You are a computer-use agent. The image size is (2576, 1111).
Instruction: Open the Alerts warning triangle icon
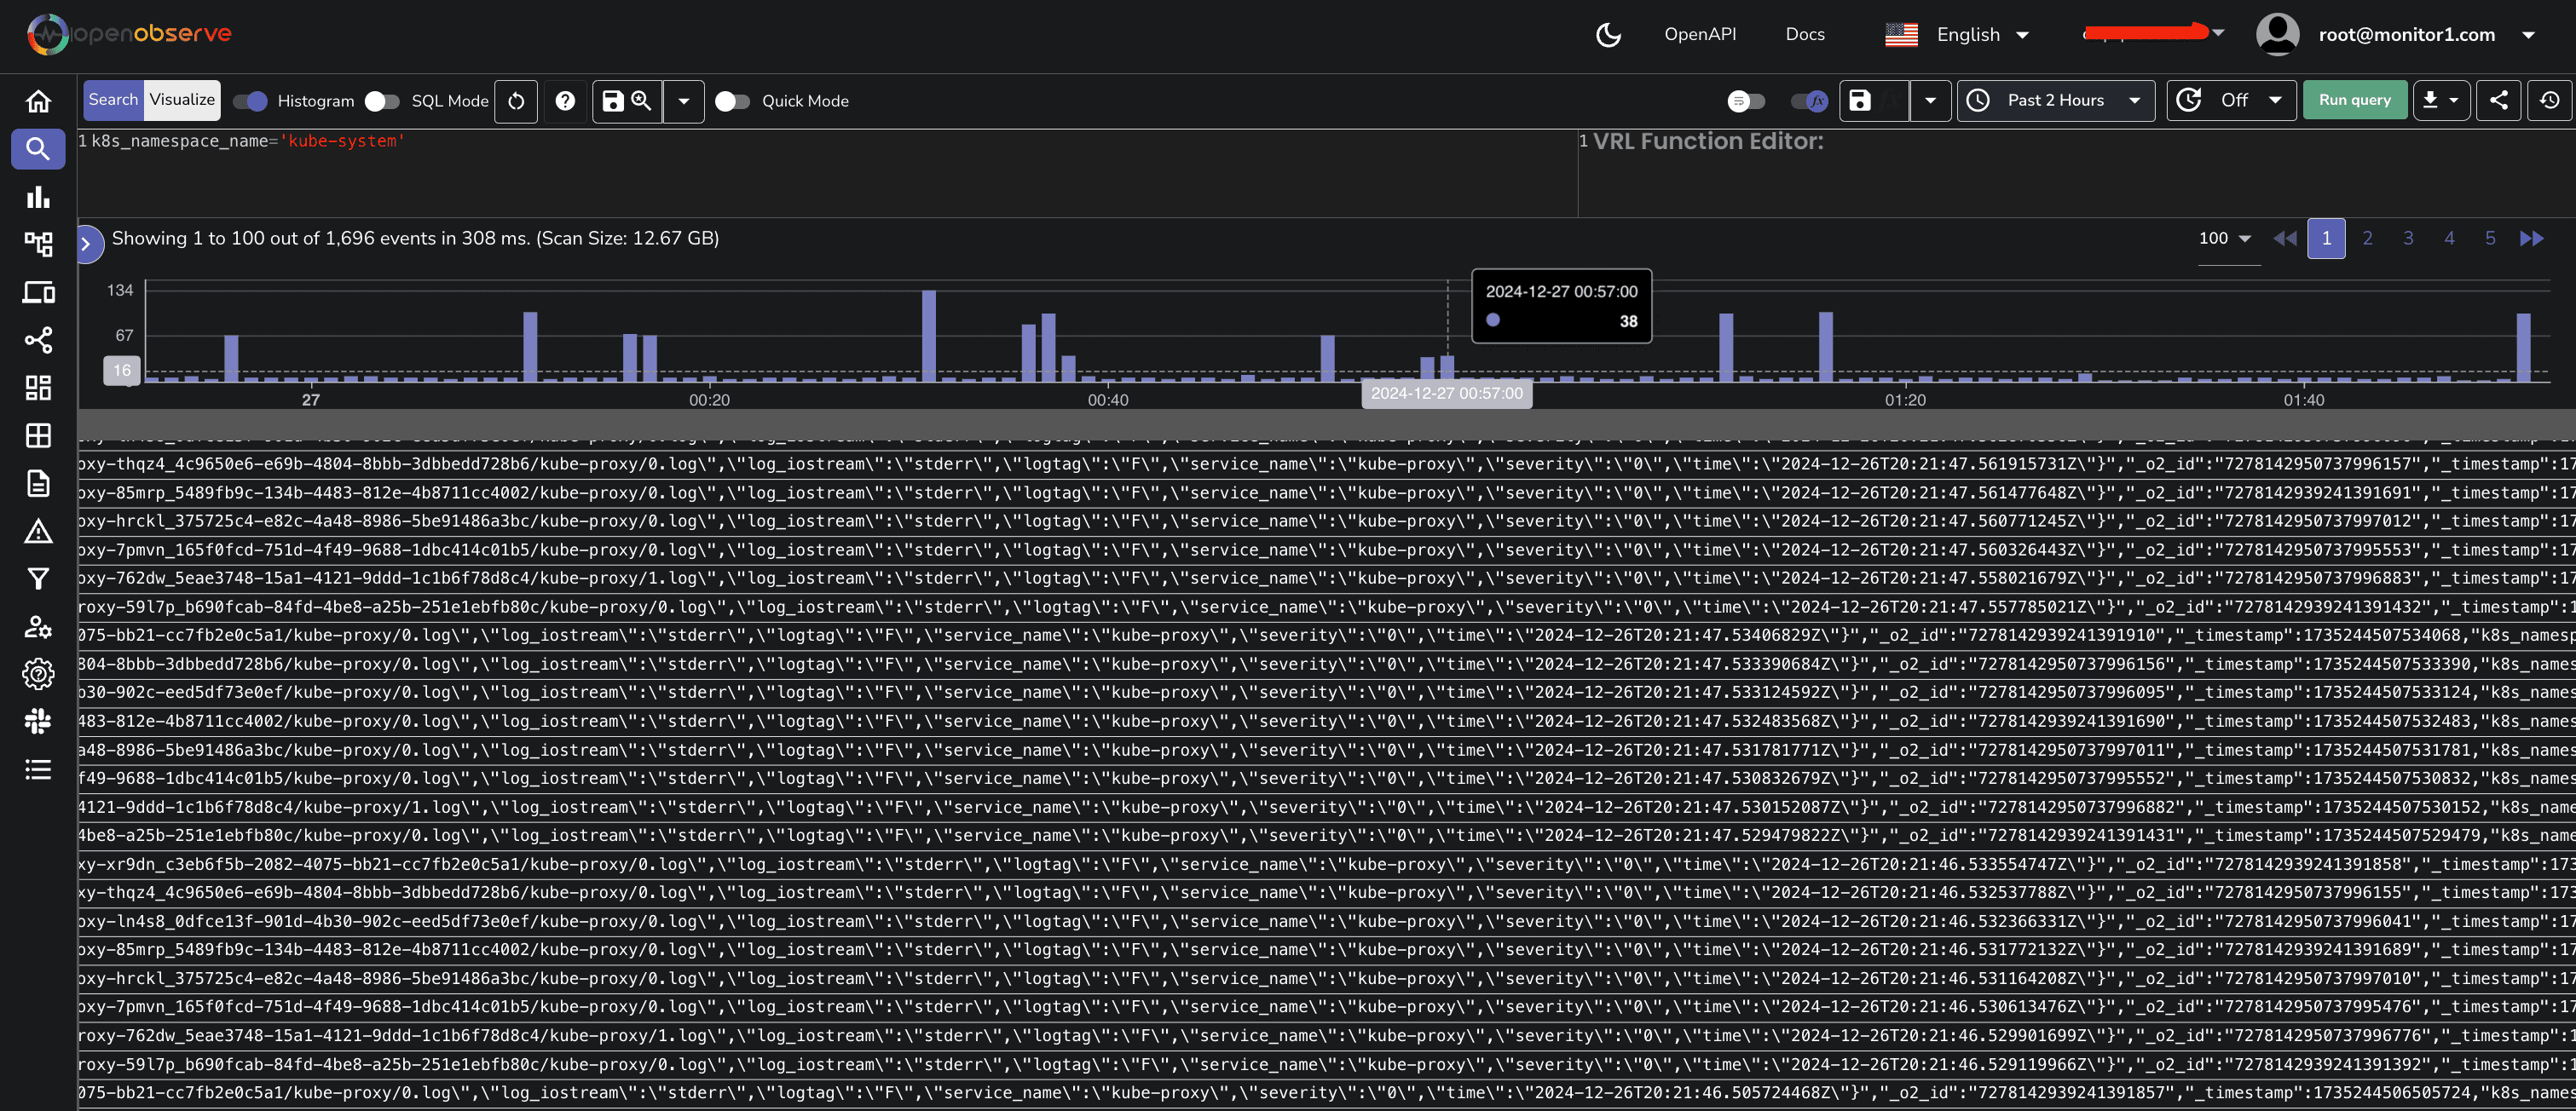tap(38, 531)
